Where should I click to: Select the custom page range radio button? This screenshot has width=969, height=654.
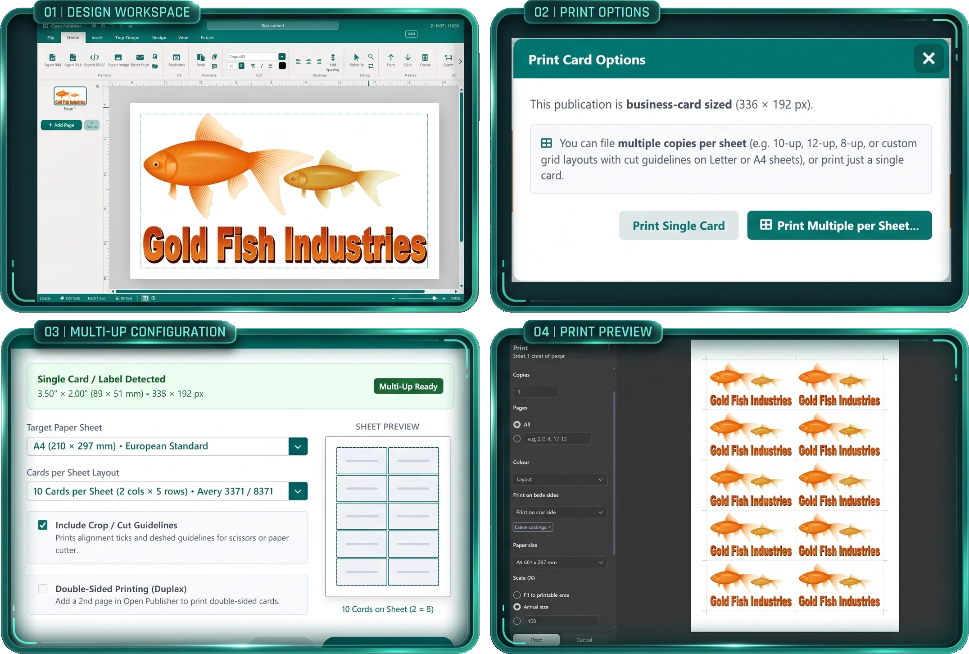point(517,439)
